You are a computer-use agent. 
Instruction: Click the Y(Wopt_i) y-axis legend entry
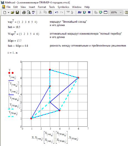(13, 113)
